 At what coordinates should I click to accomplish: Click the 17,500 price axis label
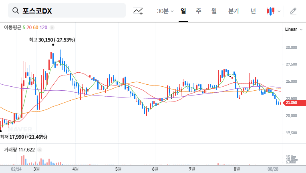291,133
